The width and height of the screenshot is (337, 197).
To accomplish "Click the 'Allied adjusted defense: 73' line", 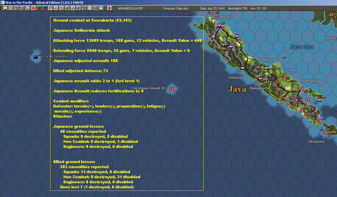I will [81, 71].
